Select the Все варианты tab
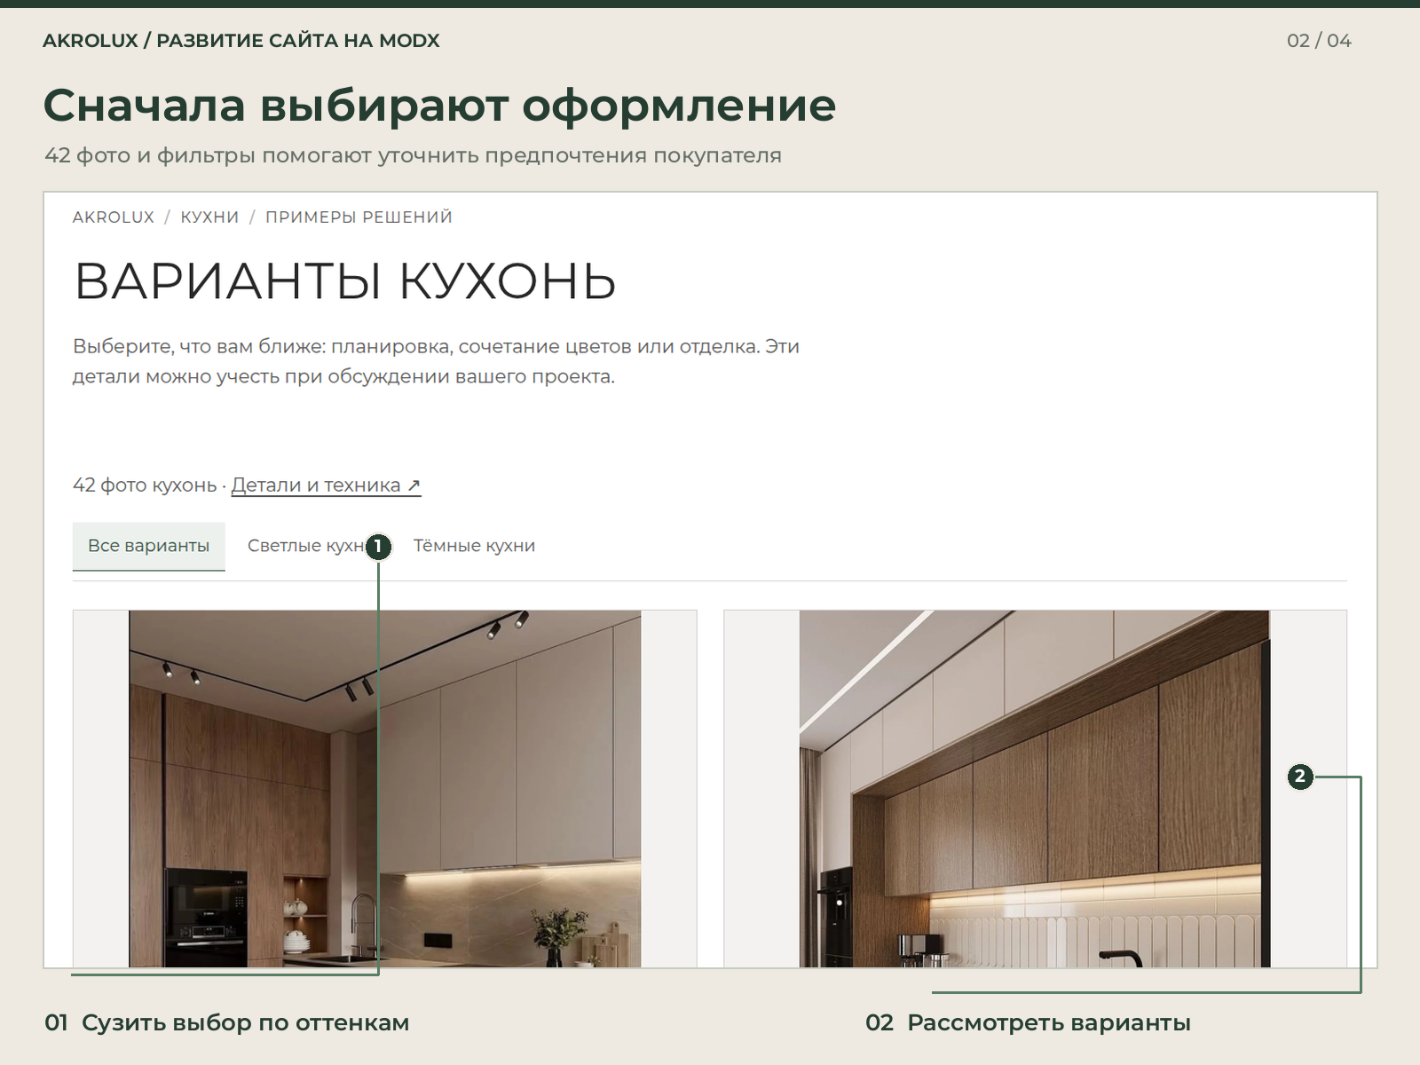Viewport: 1420px width, 1065px height. click(149, 546)
